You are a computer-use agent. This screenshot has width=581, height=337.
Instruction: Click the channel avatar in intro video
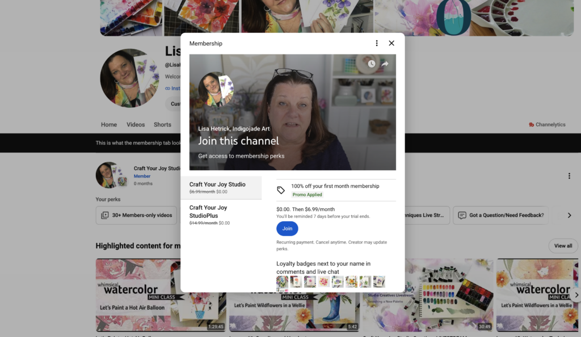pos(216,89)
